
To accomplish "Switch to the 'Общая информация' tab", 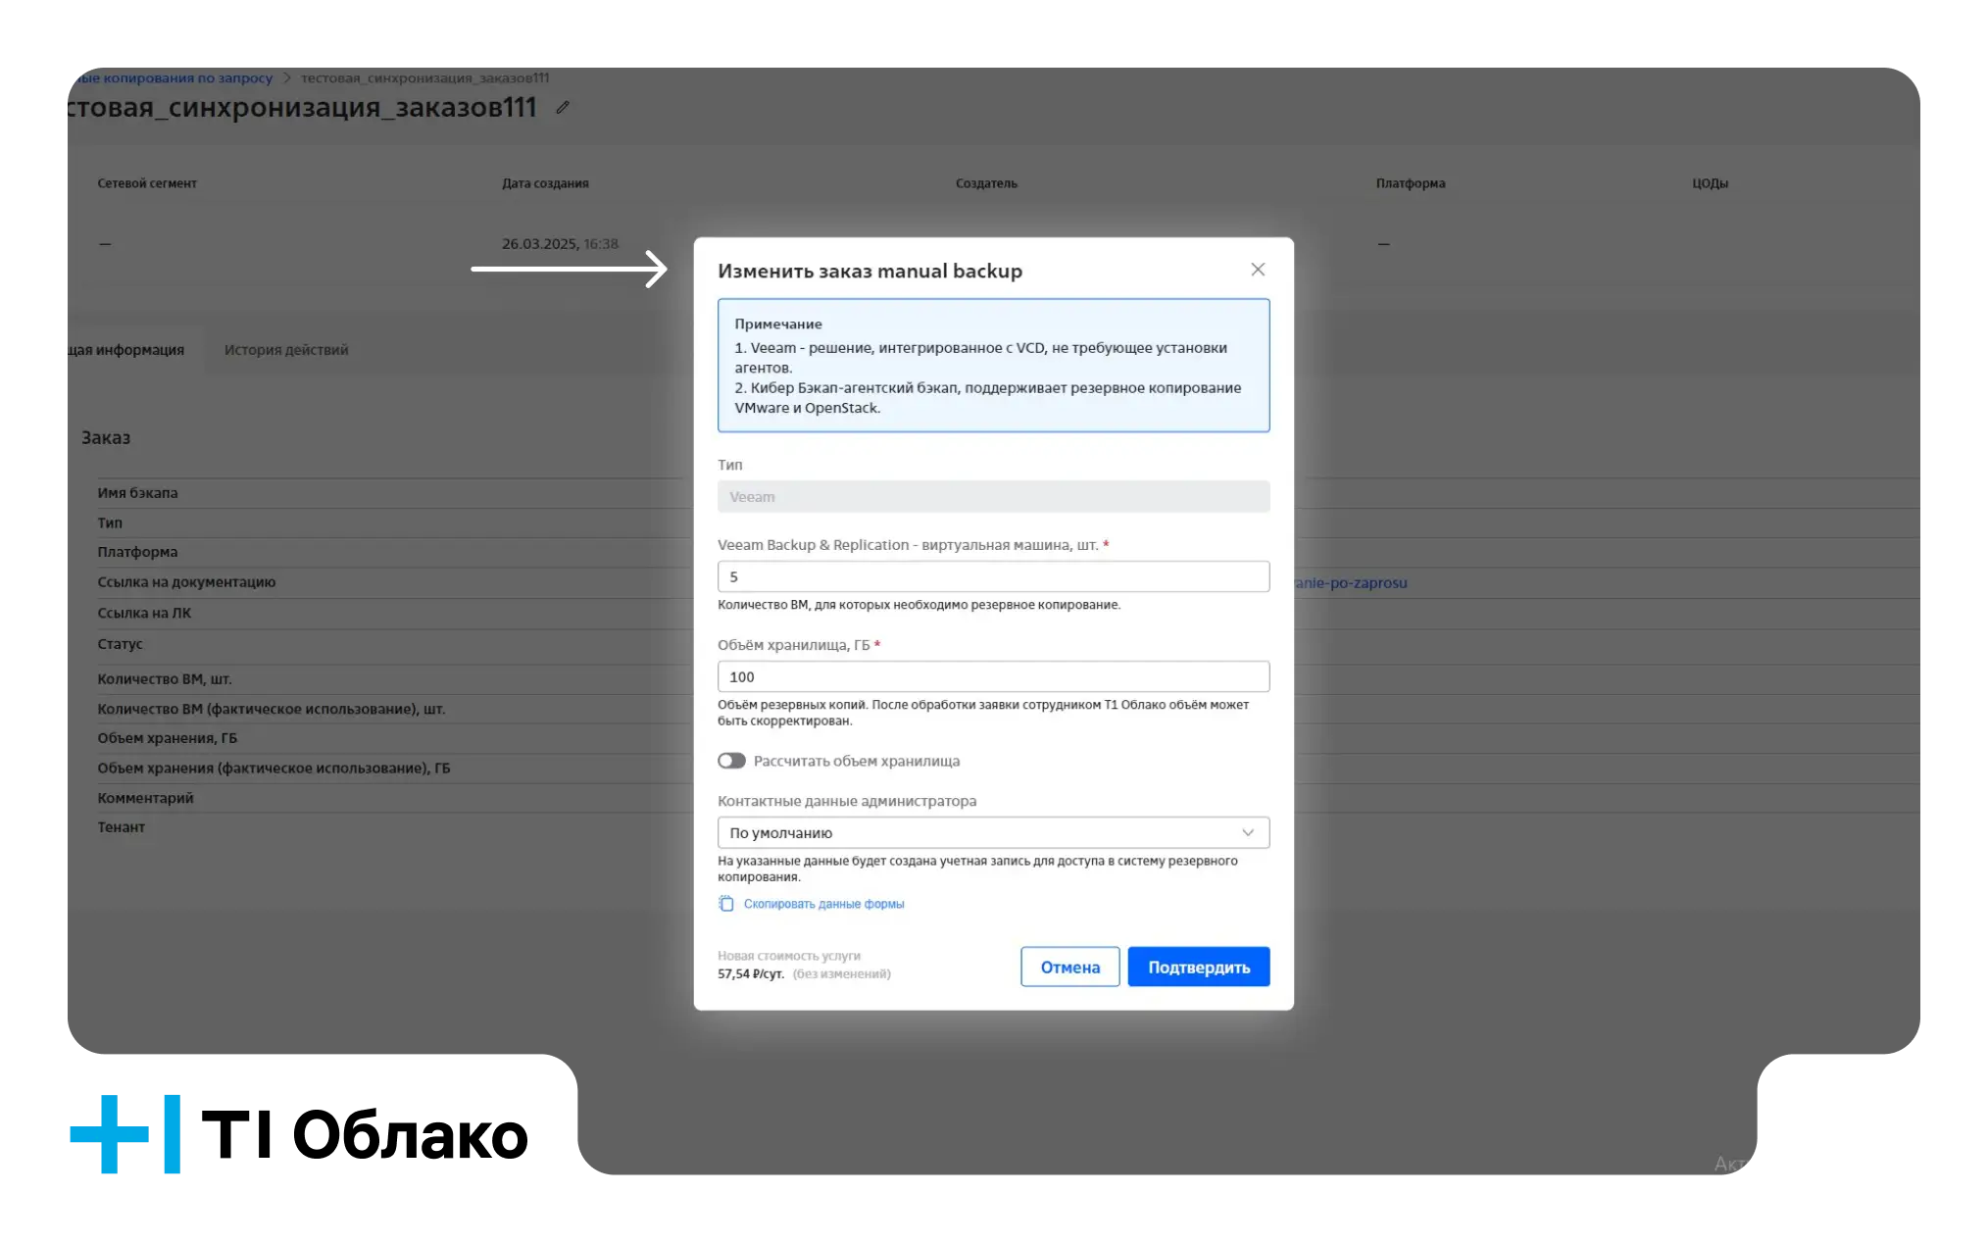I will [125, 350].
